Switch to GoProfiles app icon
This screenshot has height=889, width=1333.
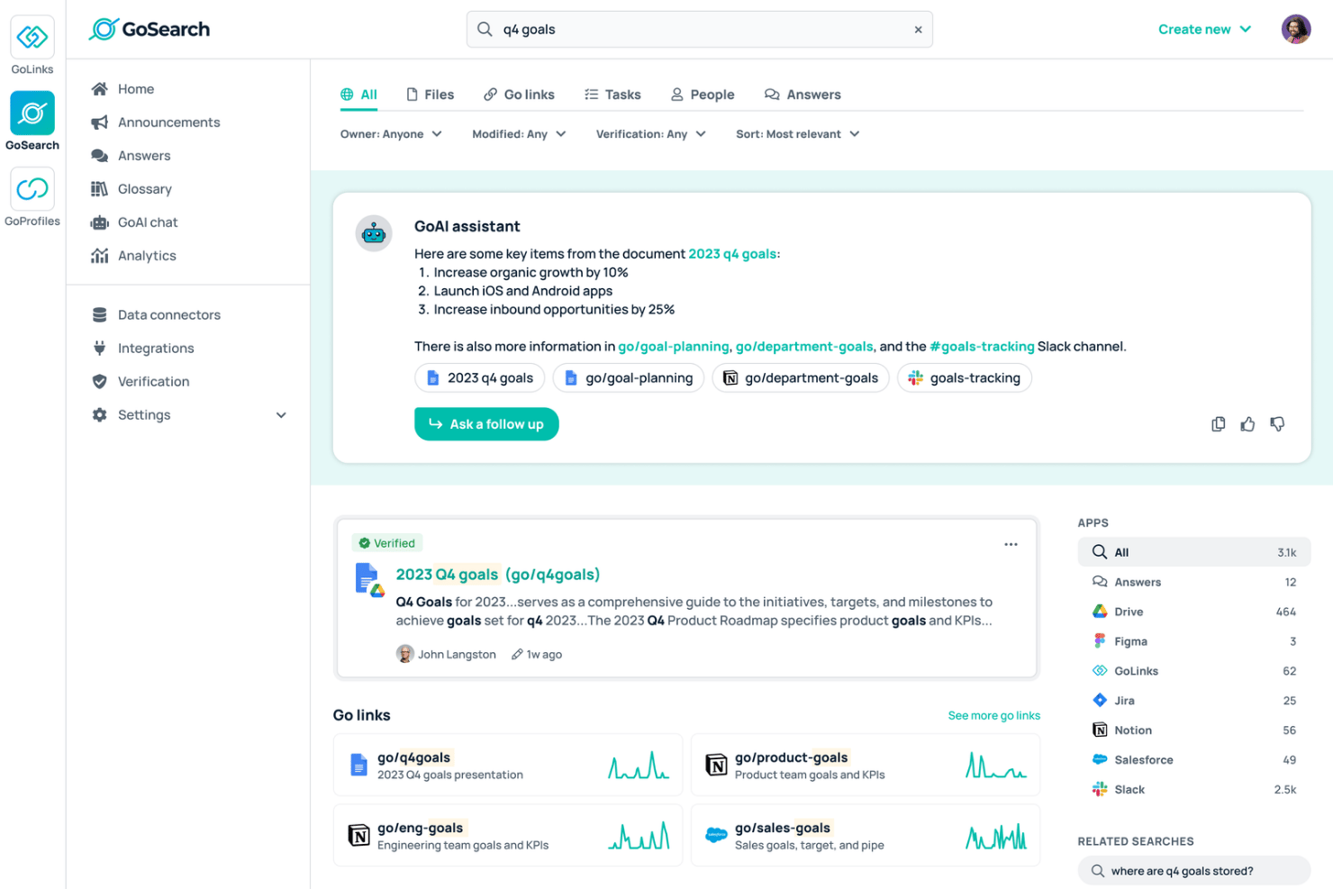pyautogui.click(x=32, y=189)
